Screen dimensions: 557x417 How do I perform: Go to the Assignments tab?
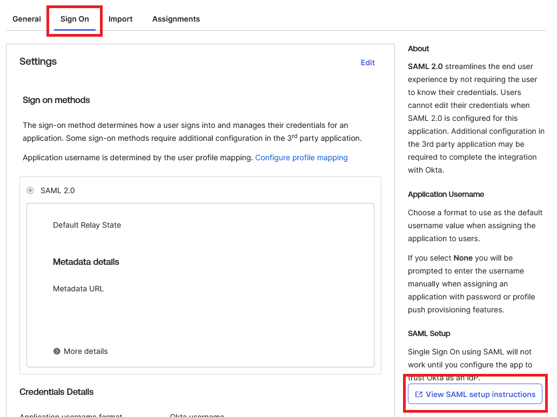(x=176, y=19)
